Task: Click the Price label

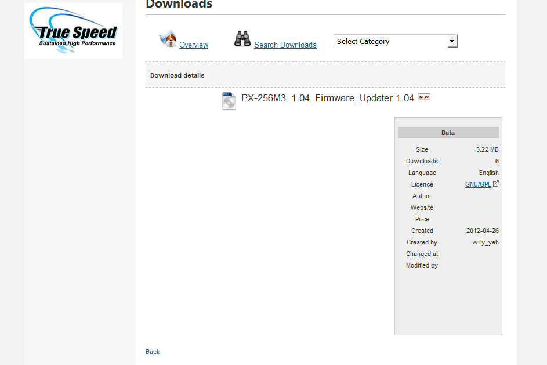Action: (422, 219)
